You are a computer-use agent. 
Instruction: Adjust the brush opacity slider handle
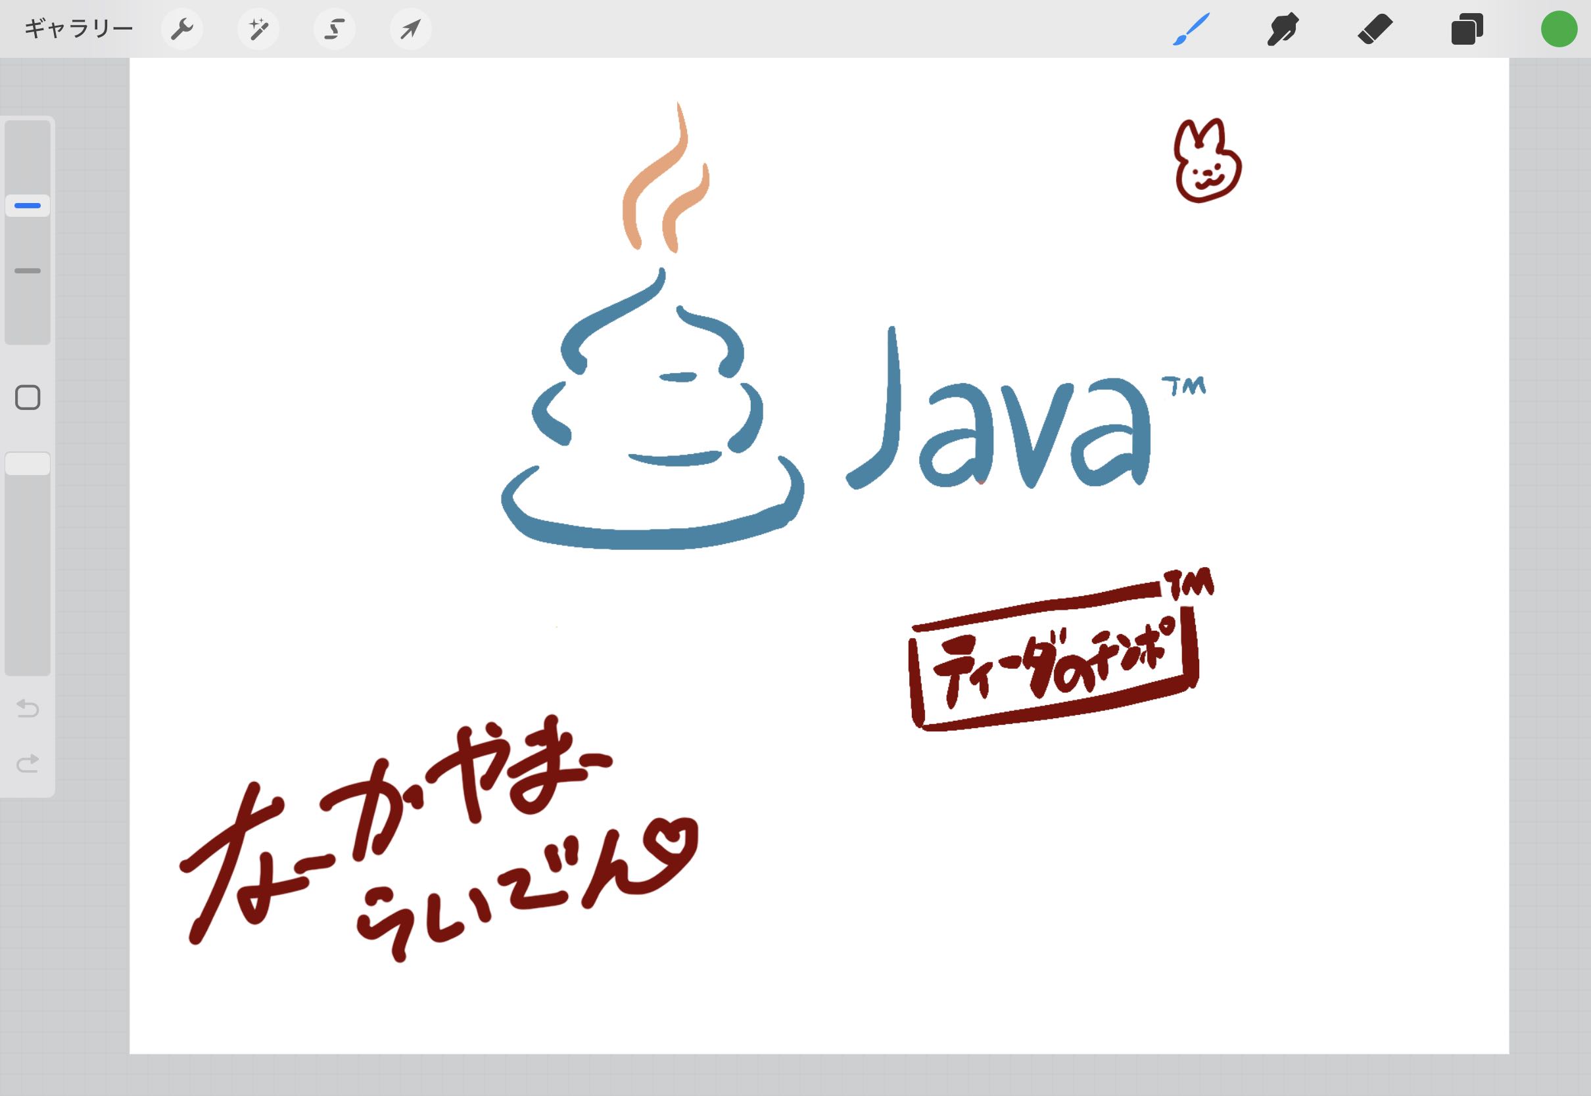[28, 463]
